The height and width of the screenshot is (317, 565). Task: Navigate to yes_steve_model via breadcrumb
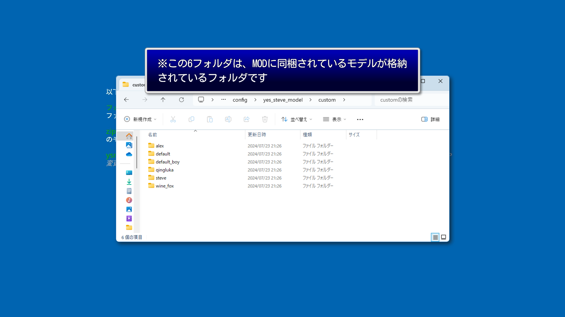[283, 100]
